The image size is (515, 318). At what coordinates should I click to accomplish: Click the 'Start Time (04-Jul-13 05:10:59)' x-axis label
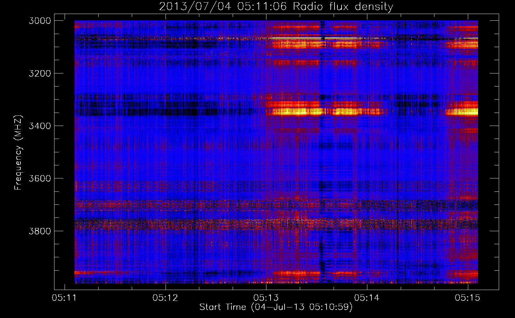coord(276,307)
